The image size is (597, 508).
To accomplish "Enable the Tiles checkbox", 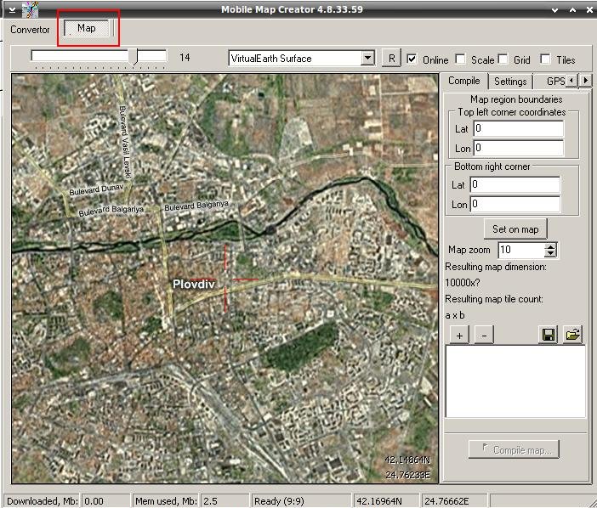I will (546, 59).
